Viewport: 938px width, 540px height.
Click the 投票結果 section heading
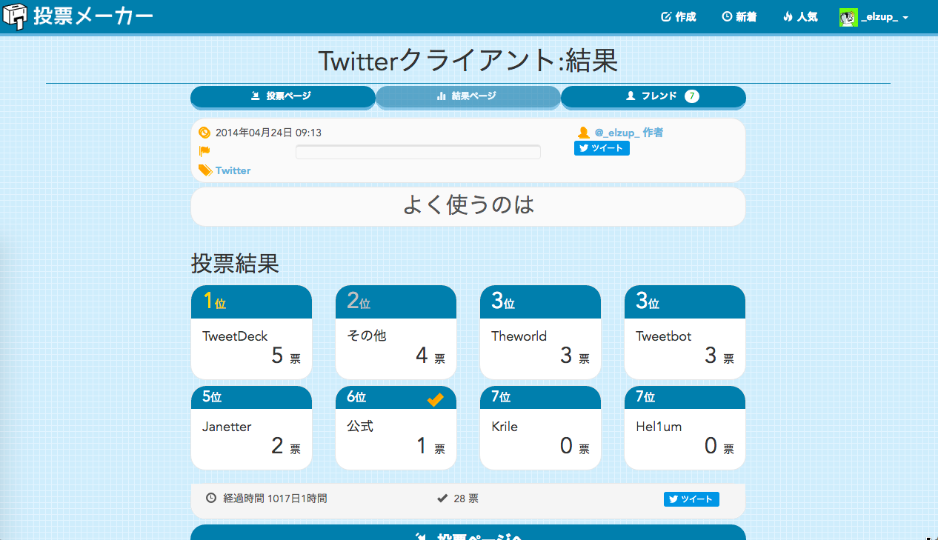point(235,263)
